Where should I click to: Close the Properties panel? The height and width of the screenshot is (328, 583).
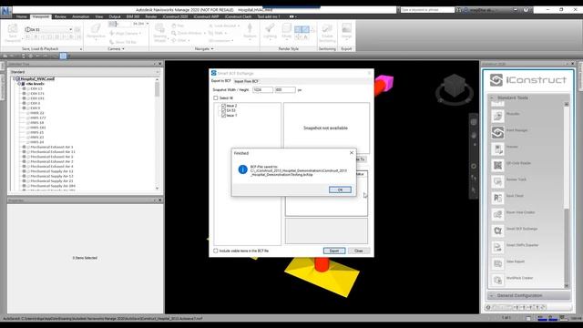160,200
